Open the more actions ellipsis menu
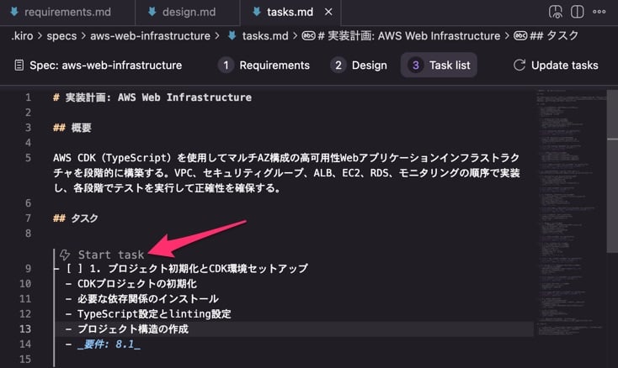The width and height of the screenshot is (618, 368). point(599,12)
